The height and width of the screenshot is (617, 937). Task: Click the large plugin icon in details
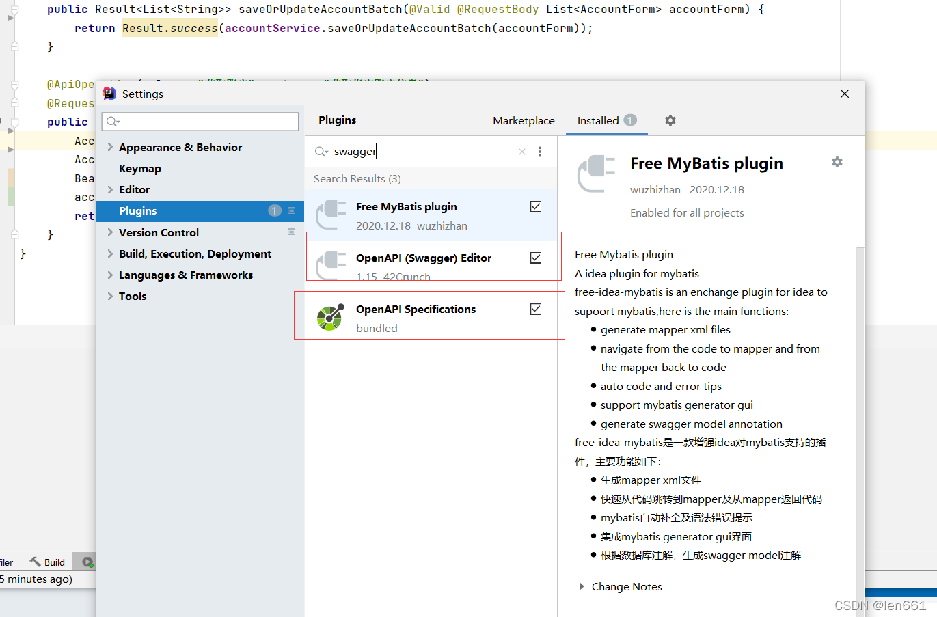(597, 174)
